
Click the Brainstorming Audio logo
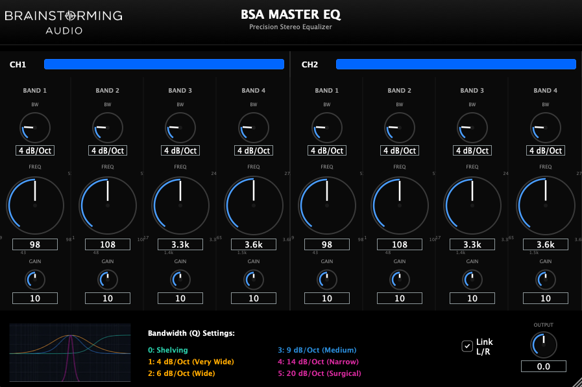[64, 22]
